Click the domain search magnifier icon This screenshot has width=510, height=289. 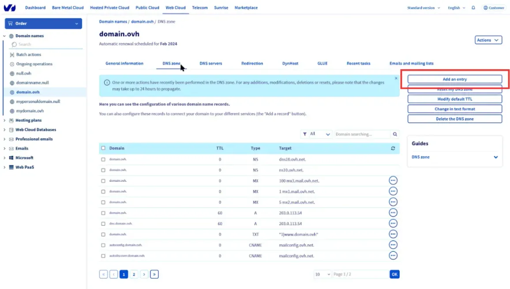coord(395,134)
